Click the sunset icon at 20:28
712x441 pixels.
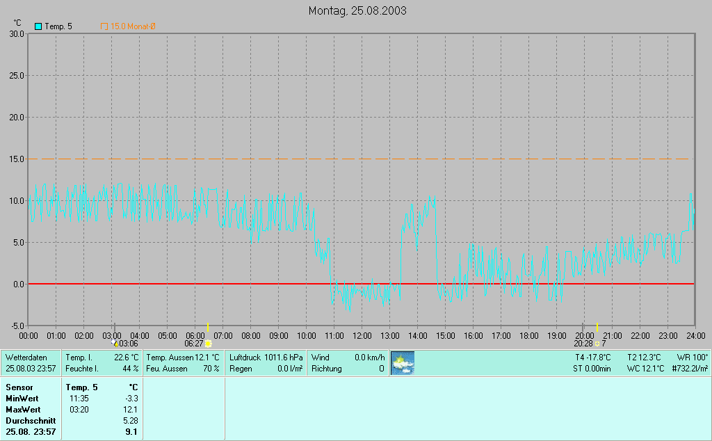597,343
